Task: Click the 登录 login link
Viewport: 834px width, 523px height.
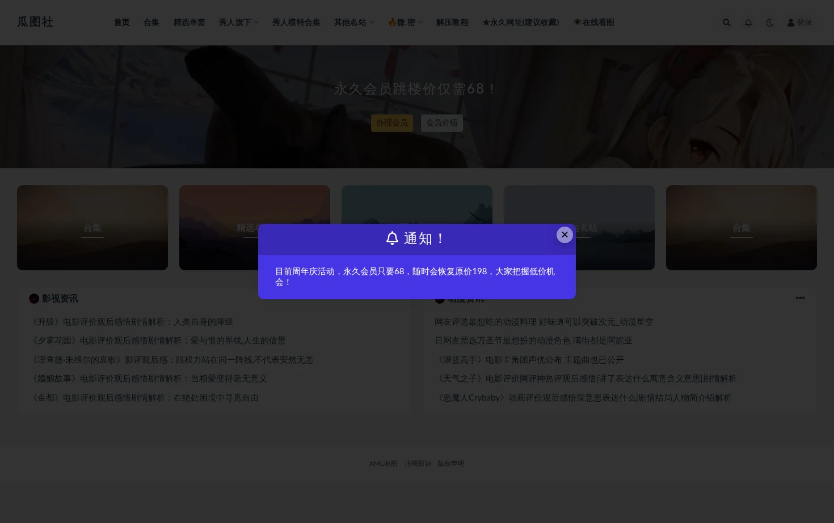Action: (x=800, y=23)
